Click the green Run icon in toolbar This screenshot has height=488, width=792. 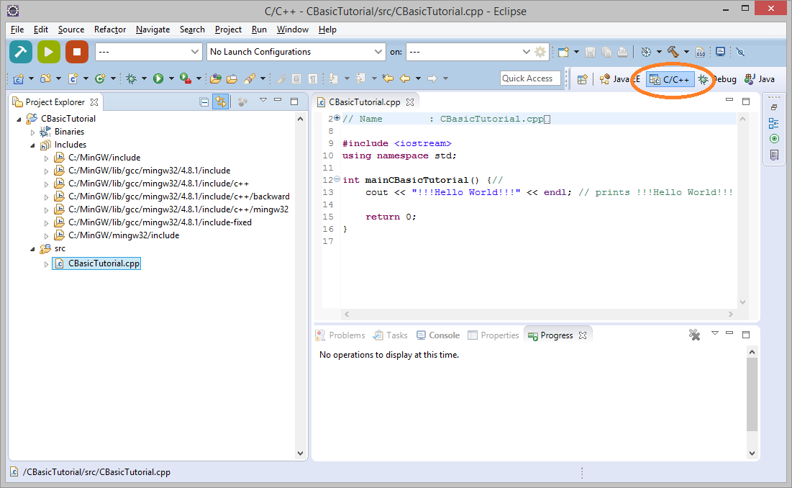pos(158,78)
